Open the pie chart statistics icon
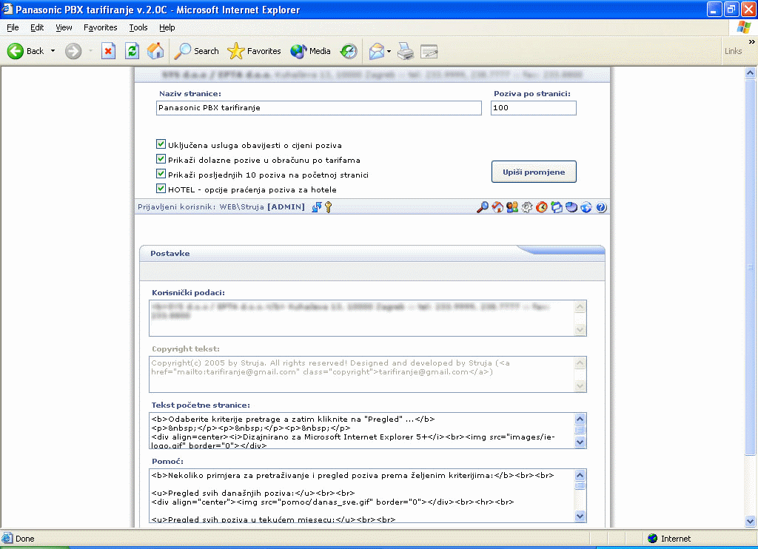The width and height of the screenshot is (758, 549). [571, 207]
